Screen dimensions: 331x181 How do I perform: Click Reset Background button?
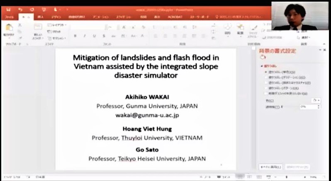pyautogui.click(x=297, y=167)
